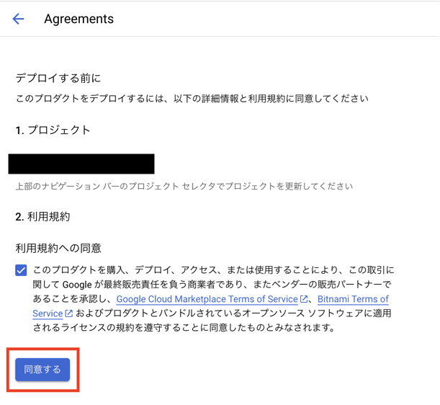440x405 pixels.
Task: Click the 同意する button
Action: [x=42, y=370]
